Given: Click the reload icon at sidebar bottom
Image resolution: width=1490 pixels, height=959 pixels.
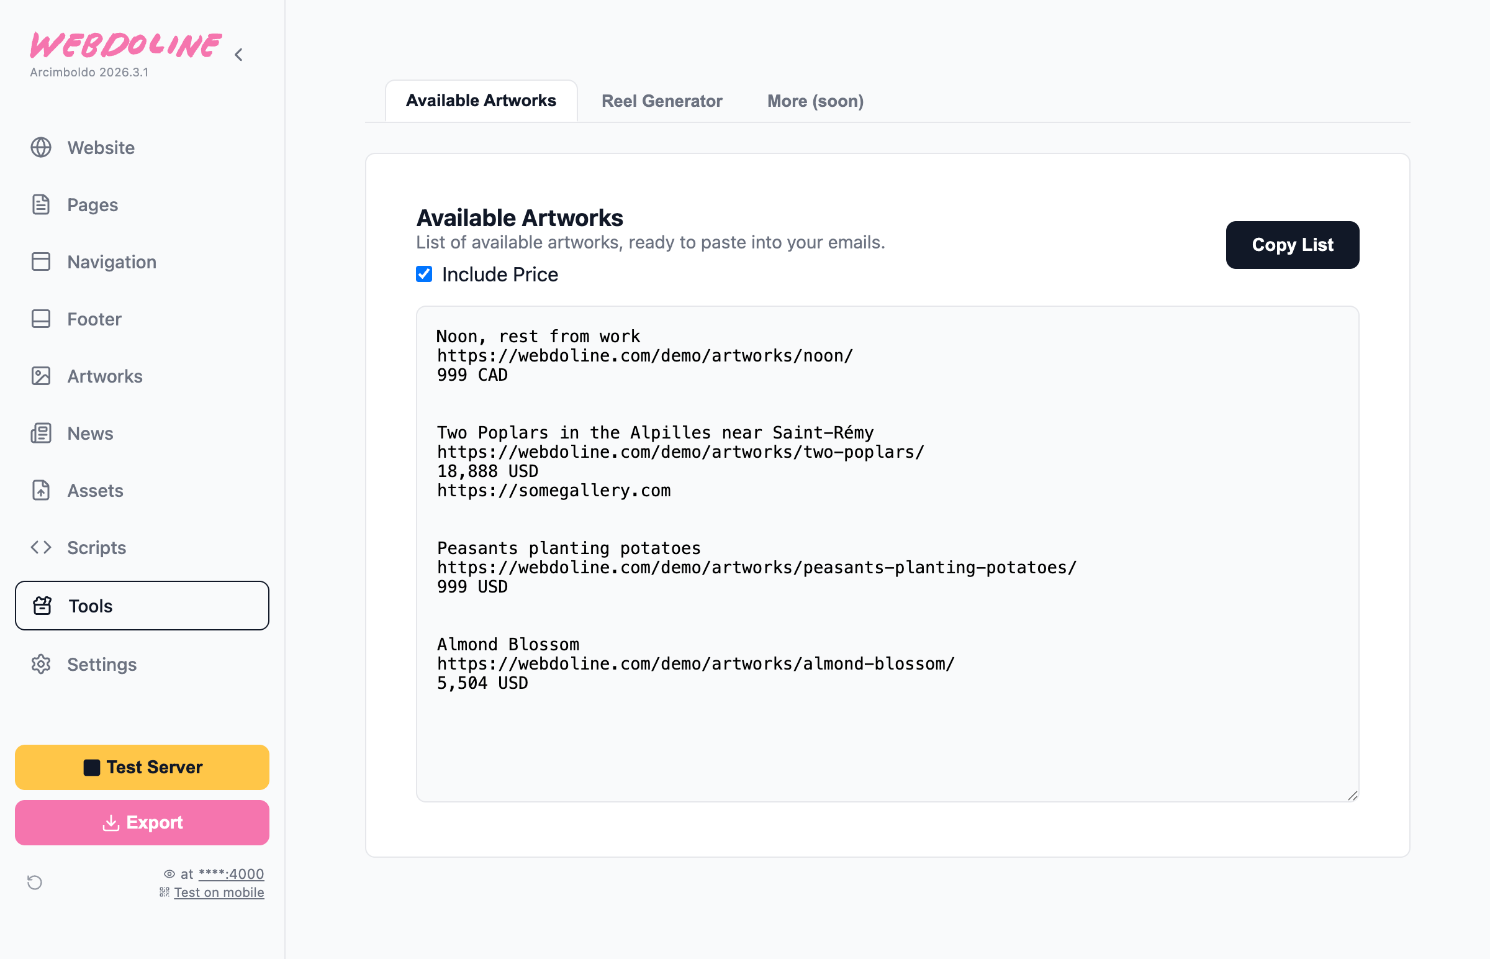Looking at the screenshot, I should pos(35,883).
